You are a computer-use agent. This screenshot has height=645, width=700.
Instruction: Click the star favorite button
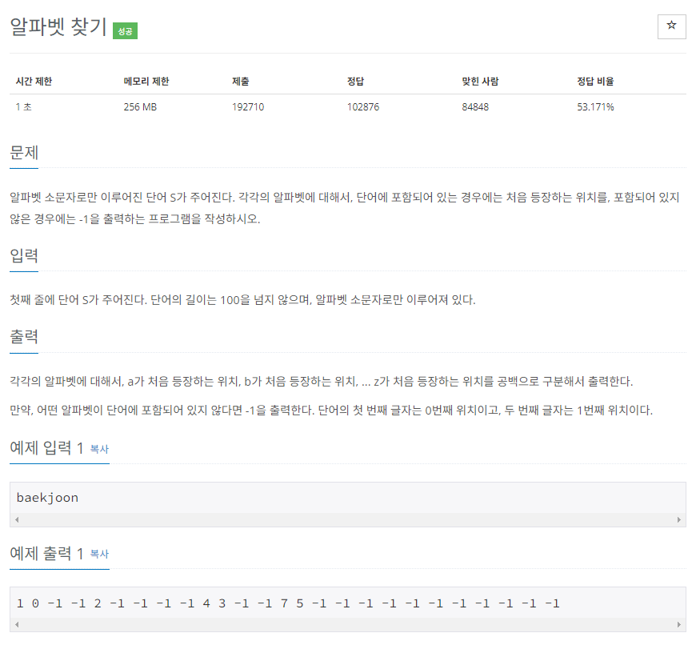[671, 26]
